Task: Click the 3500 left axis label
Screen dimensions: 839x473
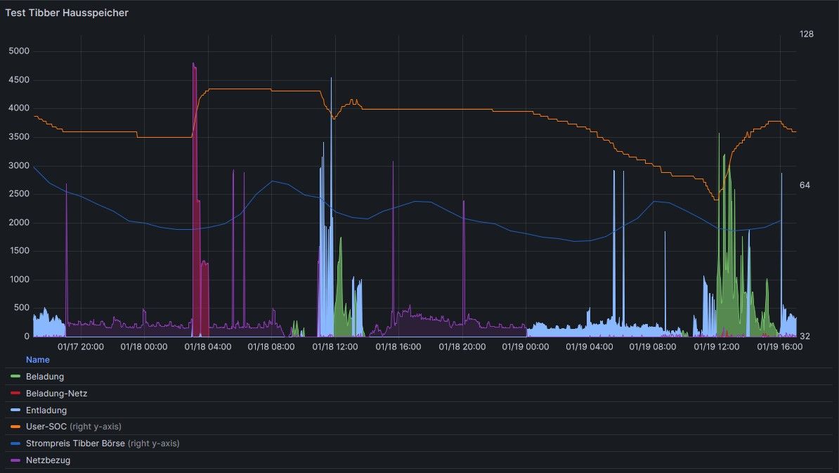Action: (x=19, y=137)
